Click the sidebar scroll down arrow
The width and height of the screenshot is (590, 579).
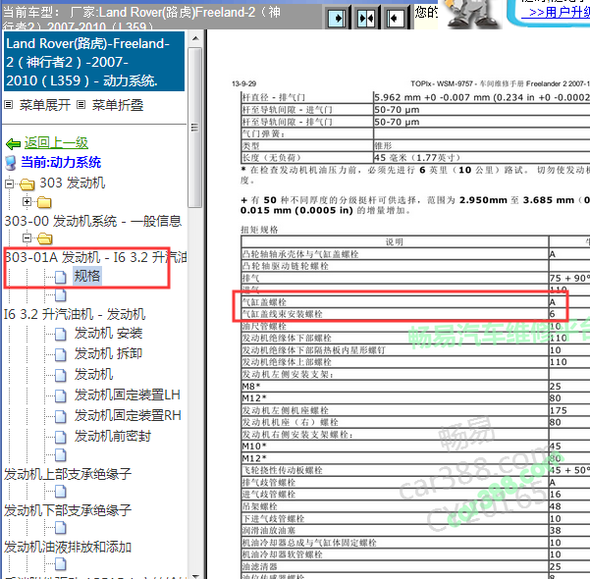point(195,576)
